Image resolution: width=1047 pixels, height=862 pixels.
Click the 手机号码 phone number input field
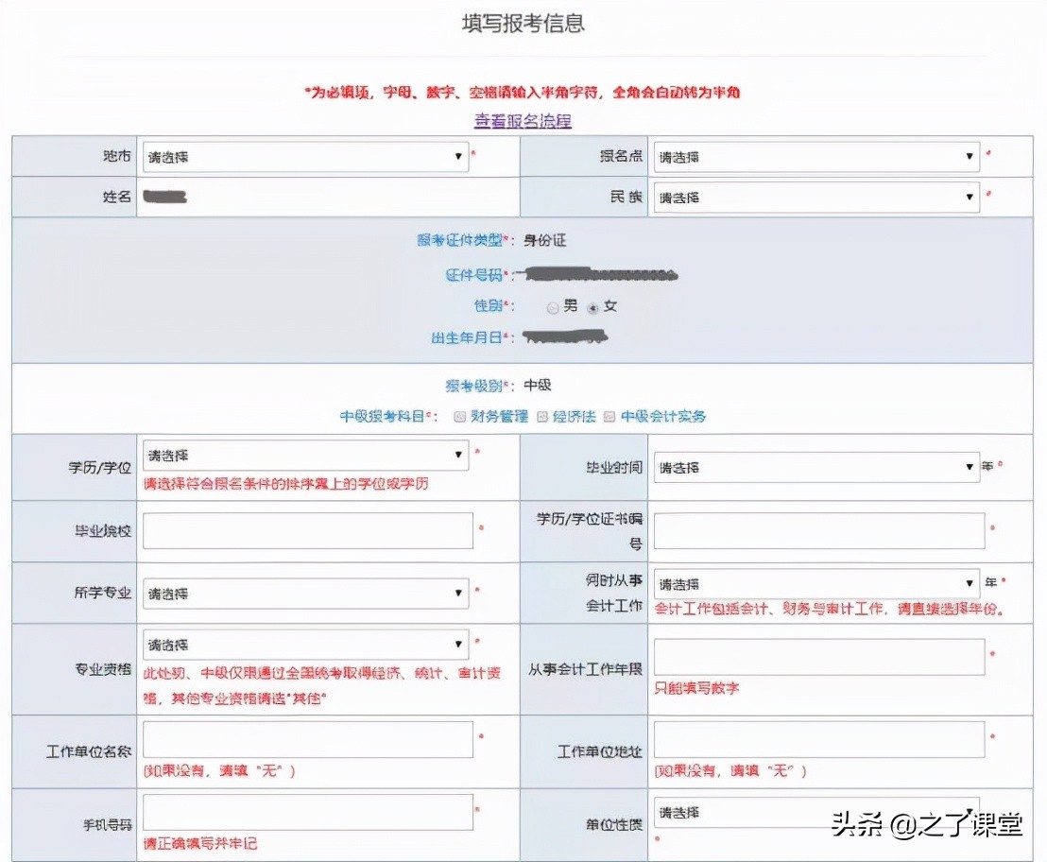(307, 811)
